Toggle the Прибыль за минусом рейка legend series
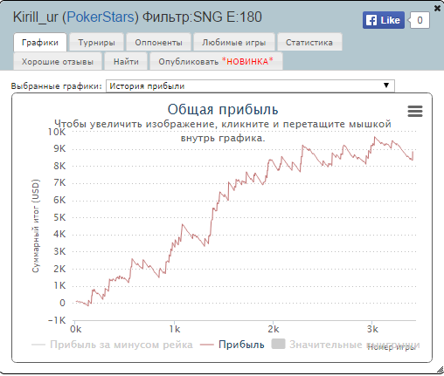The width and height of the screenshot is (444, 376). tap(112, 345)
